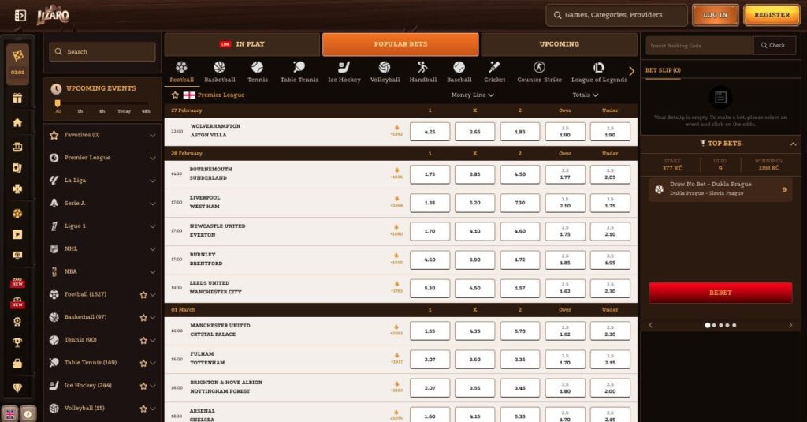Show more sports with the right arrow

point(632,71)
